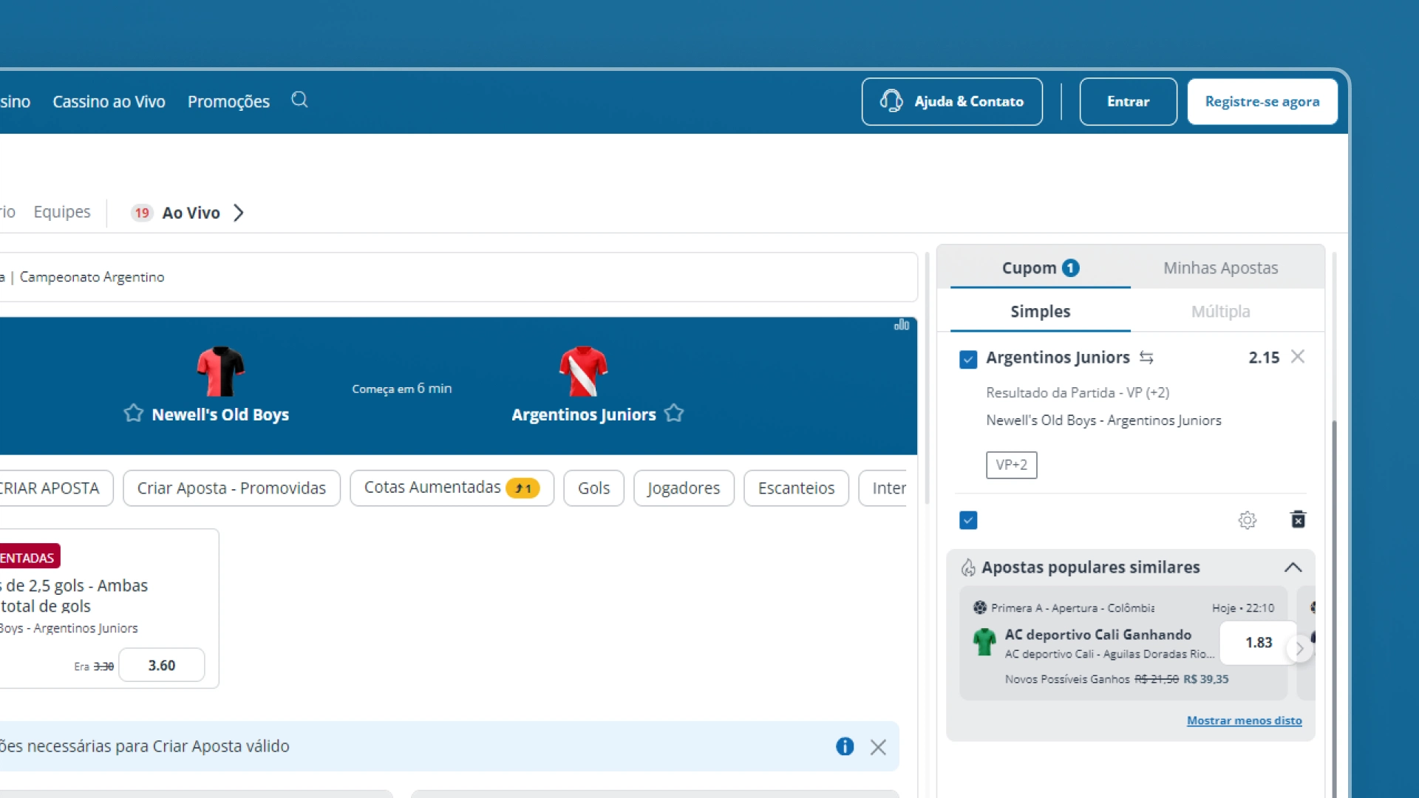Click soccer ball icon next to Primera A

coord(980,607)
